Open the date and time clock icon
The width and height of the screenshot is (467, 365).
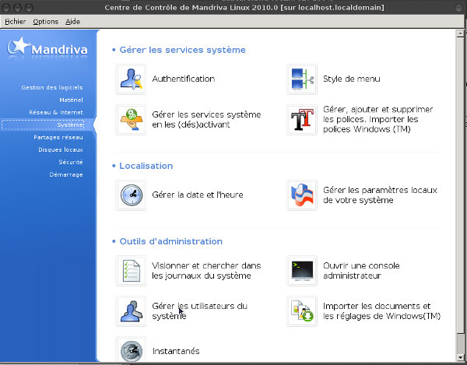[131, 195]
